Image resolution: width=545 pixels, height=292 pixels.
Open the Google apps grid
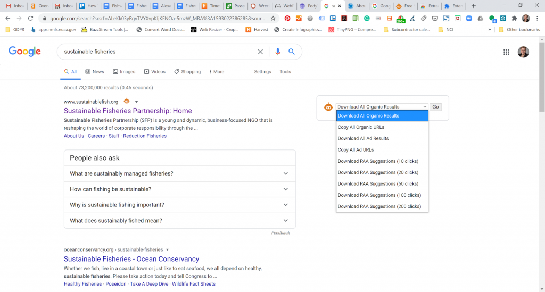pyautogui.click(x=507, y=52)
